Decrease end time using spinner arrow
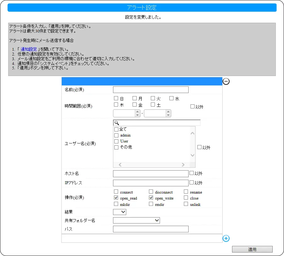The image size is (284, 256). point(168,115)
